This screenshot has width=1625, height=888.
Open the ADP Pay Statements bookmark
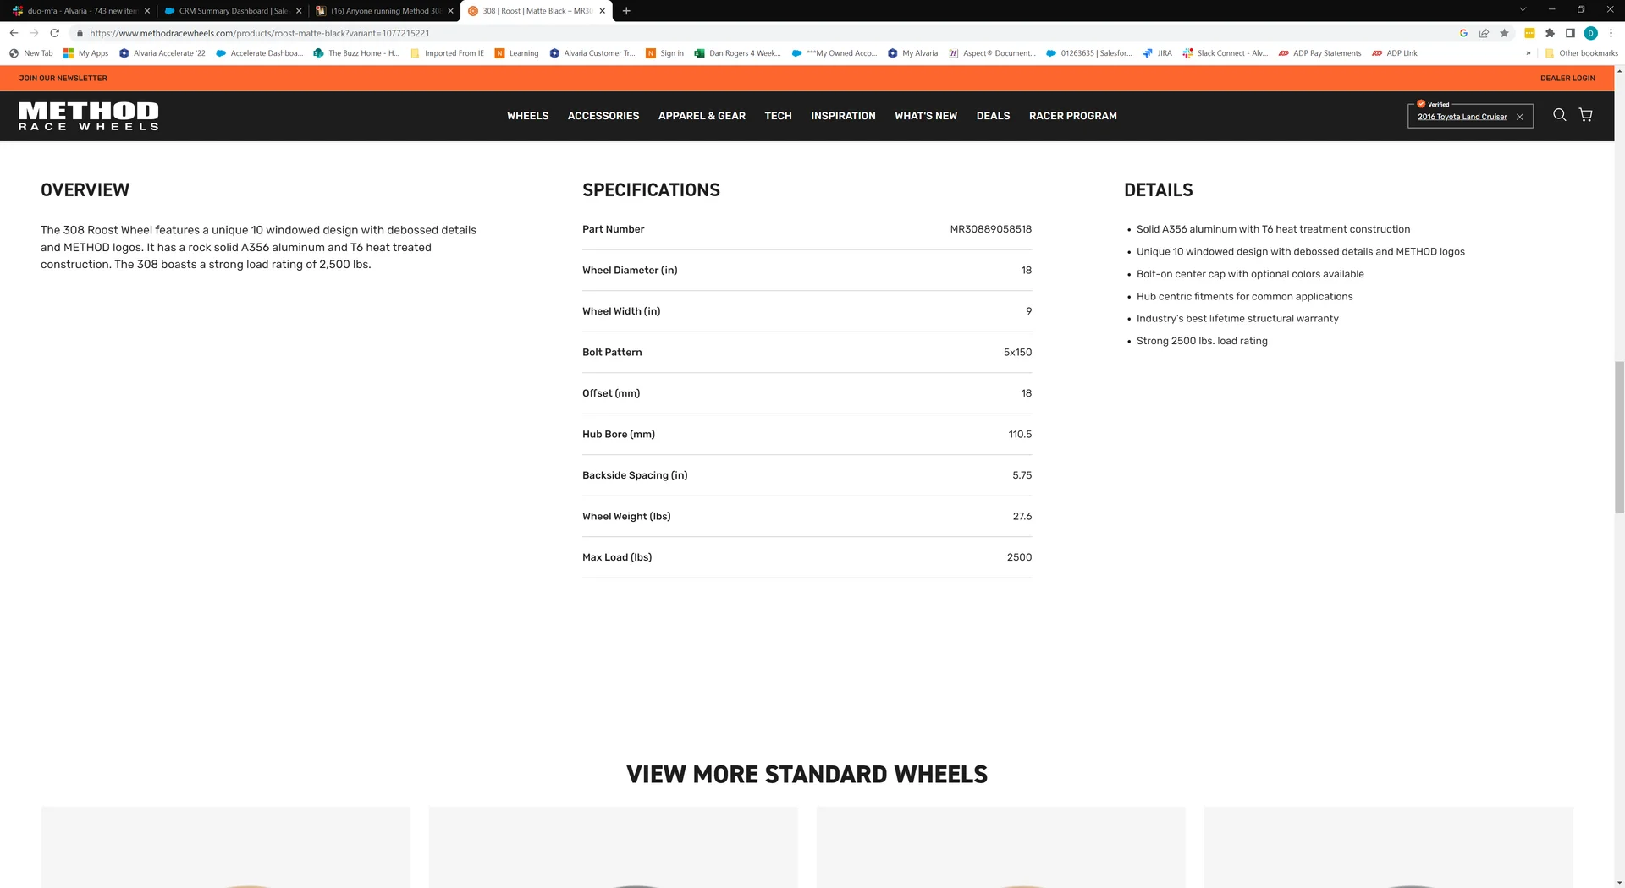[x=1319, y=53]
